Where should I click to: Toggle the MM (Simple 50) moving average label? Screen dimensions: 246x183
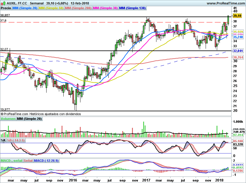[51, 8]
